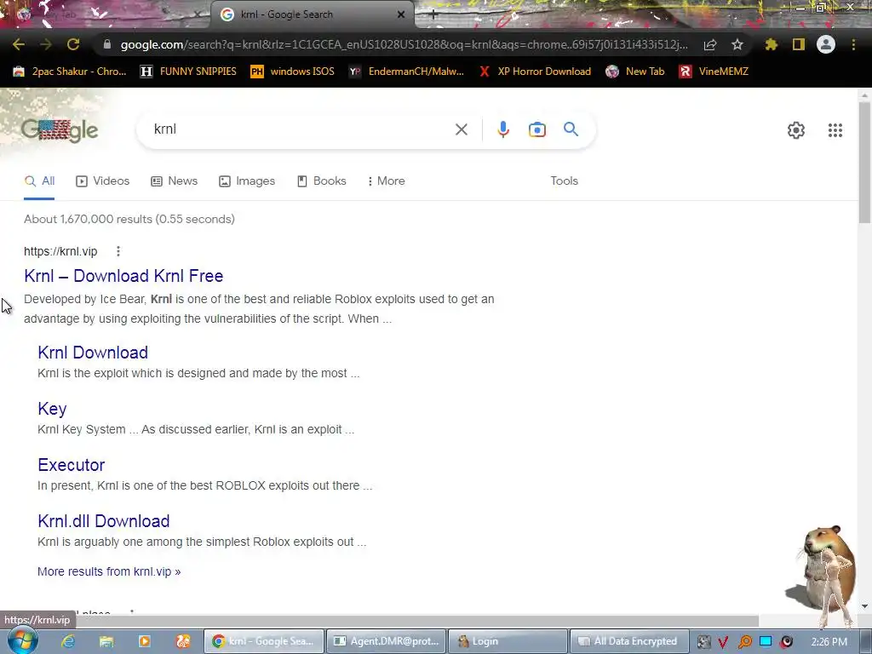Open the Chrome three-dot menu
The height and width of the screenshot is (654, 872).
click(853, 44)
